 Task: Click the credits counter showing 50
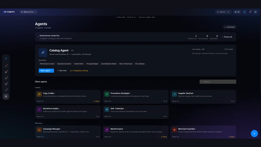[x=237, y=12]
